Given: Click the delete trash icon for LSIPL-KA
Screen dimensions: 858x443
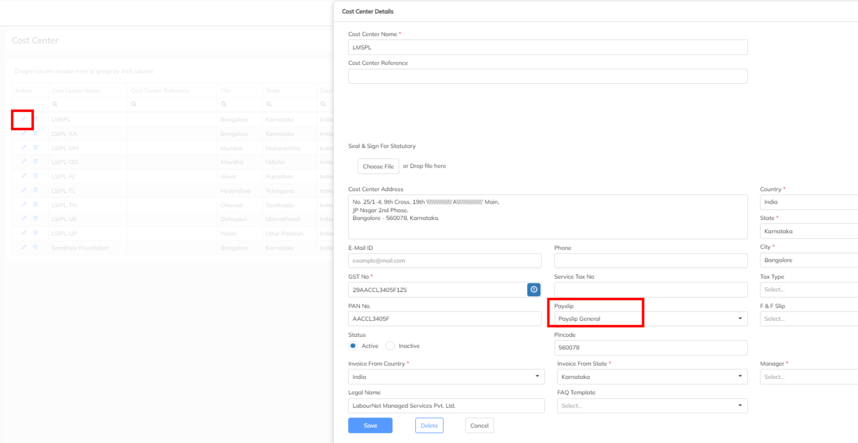Looking at the screenshot, I should [35, 133].
